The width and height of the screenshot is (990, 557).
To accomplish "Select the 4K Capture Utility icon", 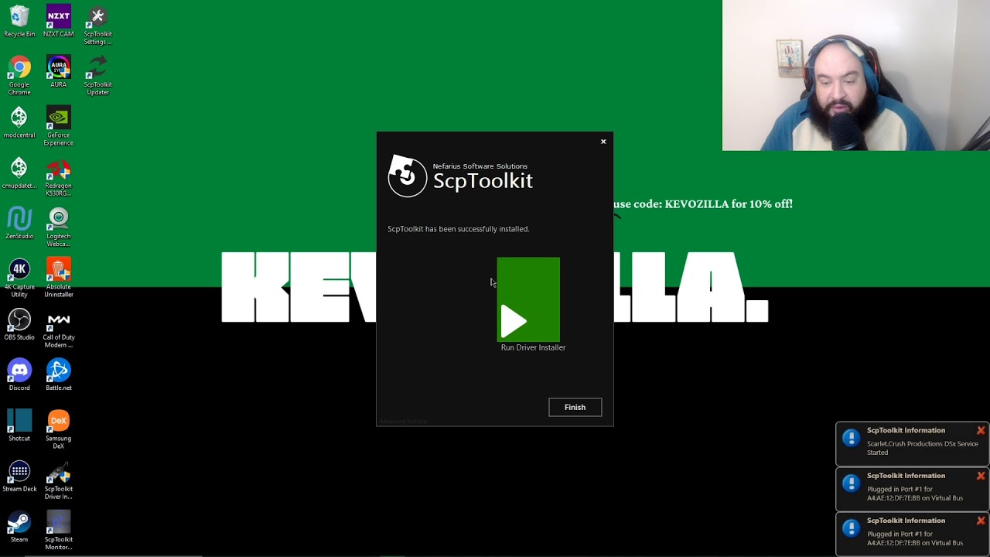I will coord(19,278).
